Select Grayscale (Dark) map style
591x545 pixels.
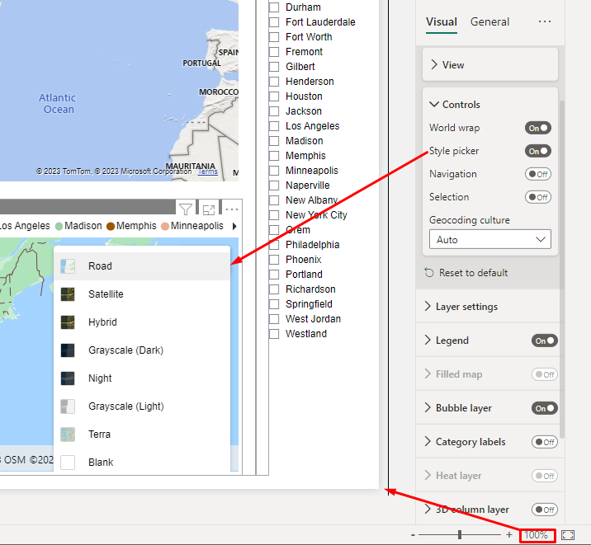pos(142,350)
